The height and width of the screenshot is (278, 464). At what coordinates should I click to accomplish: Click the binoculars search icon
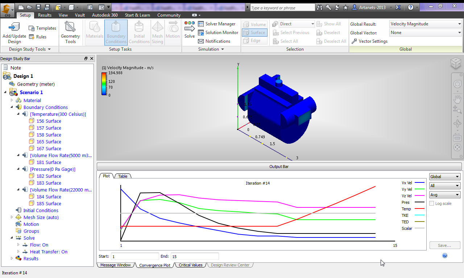coord(320,7)
